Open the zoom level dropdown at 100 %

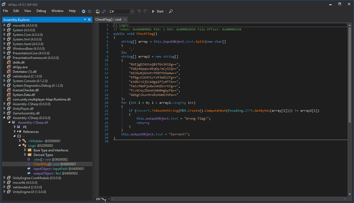(x=109, y=199)
